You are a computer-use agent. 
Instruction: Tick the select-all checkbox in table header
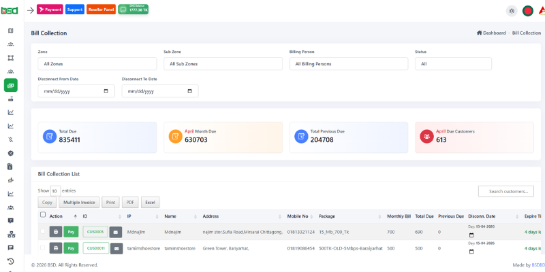point(44,215)
